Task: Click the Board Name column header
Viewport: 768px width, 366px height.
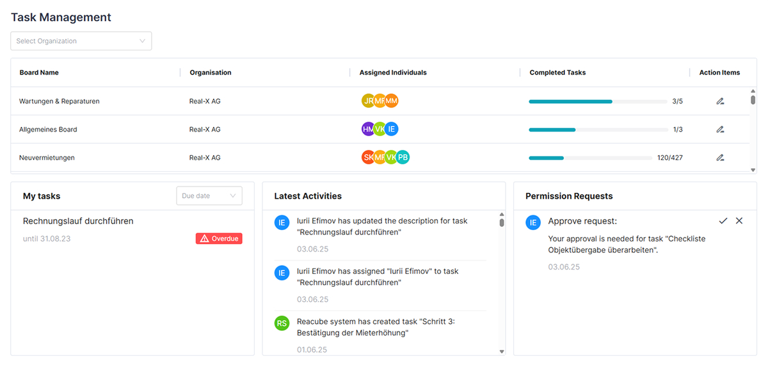Action: tap(39, 73)
